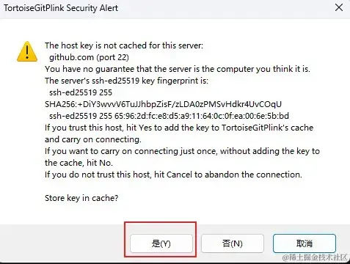Click the SHA256 fingerprint string
Screen dimensions: 350x264
pyautogui.click(x=163, y=104)
